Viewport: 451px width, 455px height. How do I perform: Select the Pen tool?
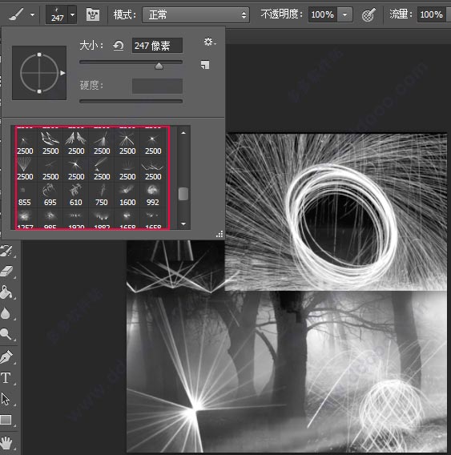(x=6, y=357)
